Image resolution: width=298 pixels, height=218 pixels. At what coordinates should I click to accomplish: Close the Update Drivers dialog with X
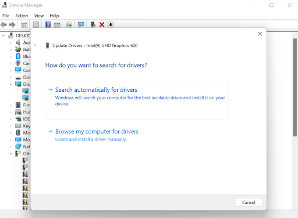(x=260, y=34)
